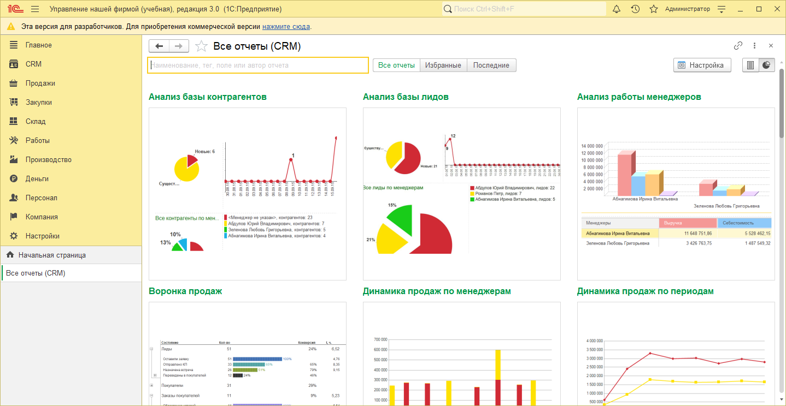Open report Анализ базы лидов
786x406 pixels.
[x=406, y=97]
